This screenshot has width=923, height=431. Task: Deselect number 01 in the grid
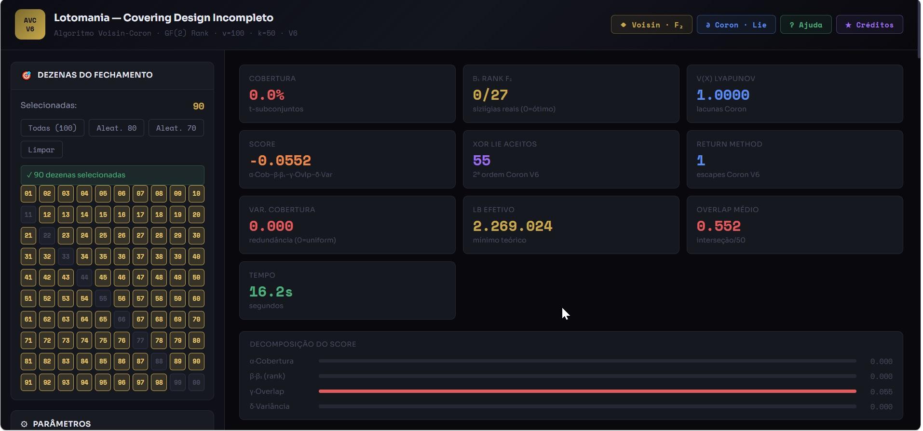click(28, 194)
